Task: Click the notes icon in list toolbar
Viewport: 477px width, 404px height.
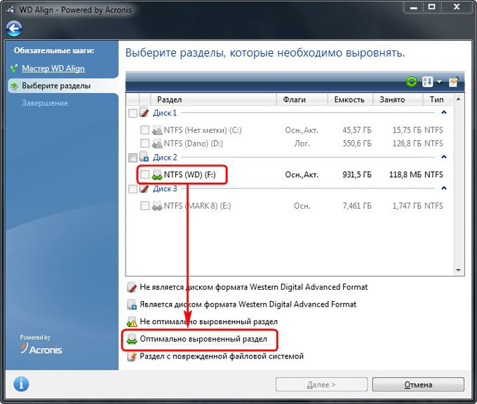Action: [x=453, y=82]
